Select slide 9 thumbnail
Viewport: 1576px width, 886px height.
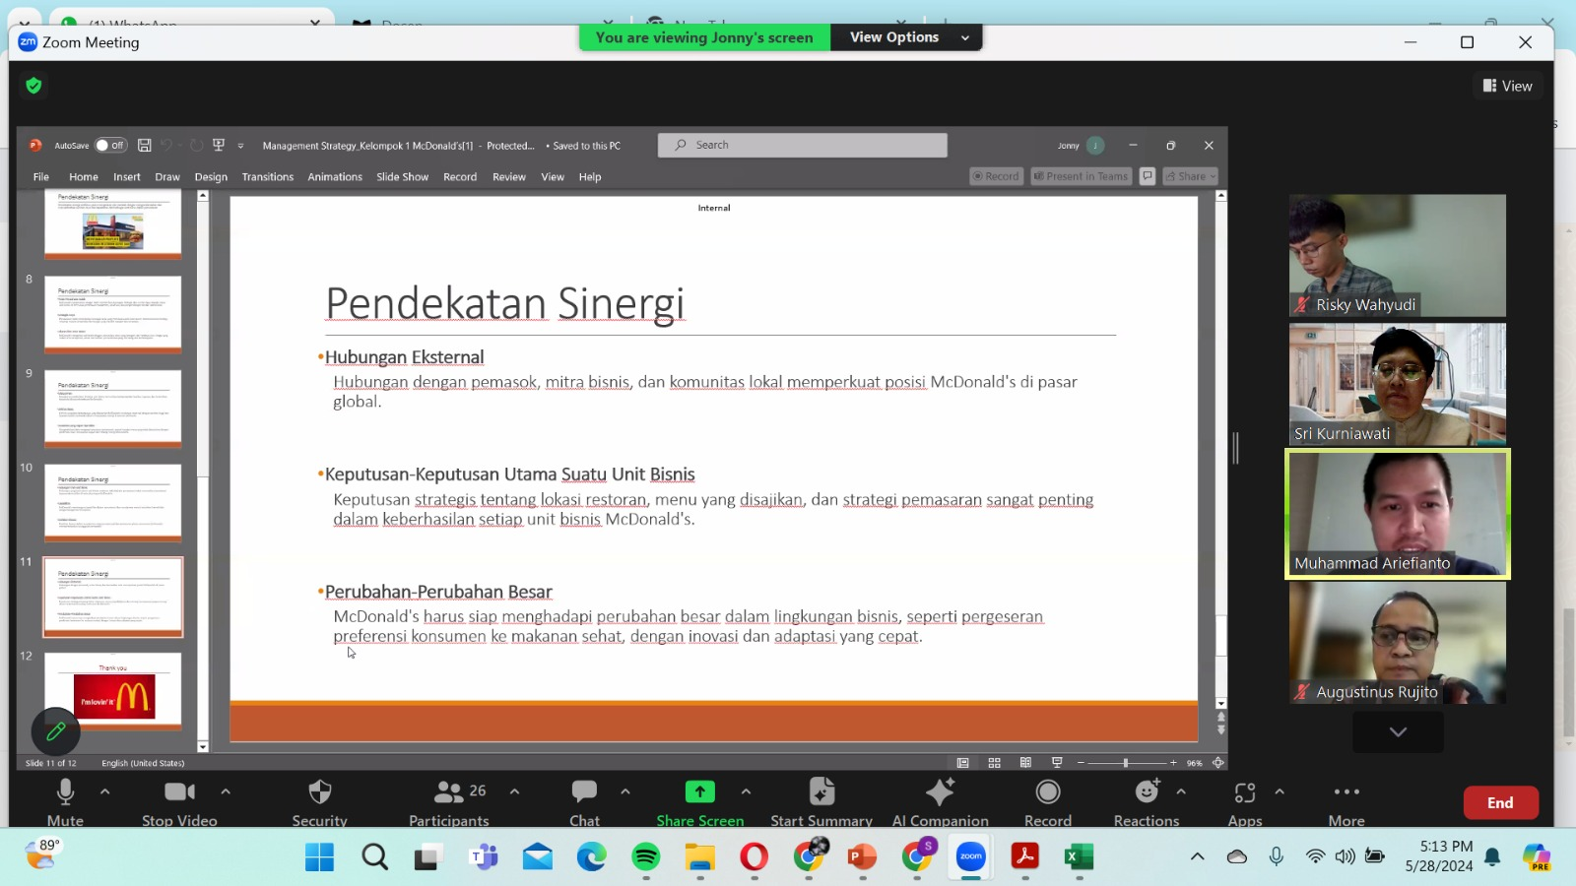113,409
